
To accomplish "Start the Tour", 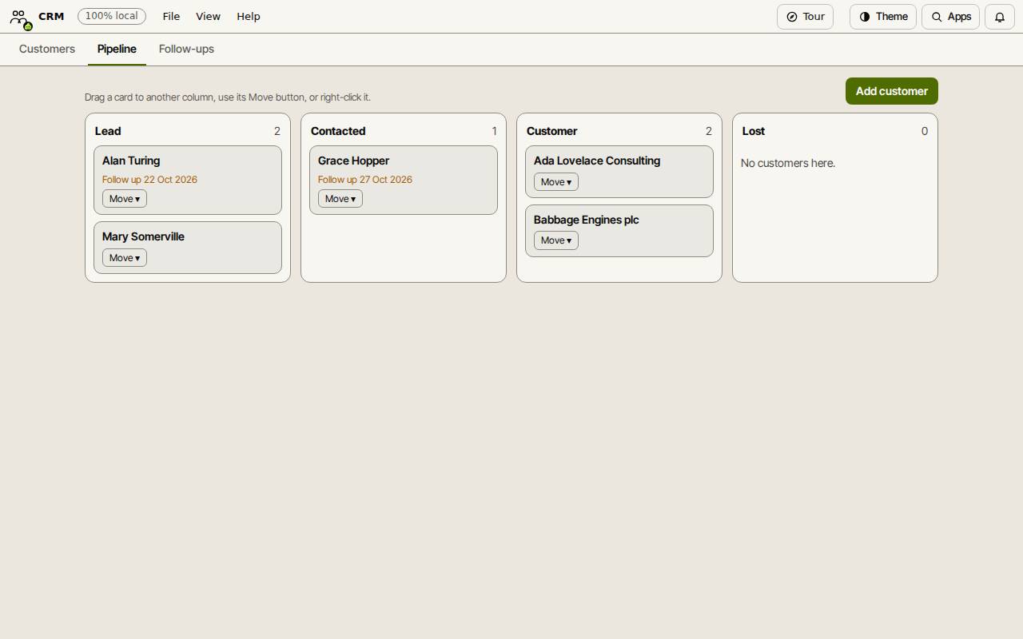I will point(805,17).
